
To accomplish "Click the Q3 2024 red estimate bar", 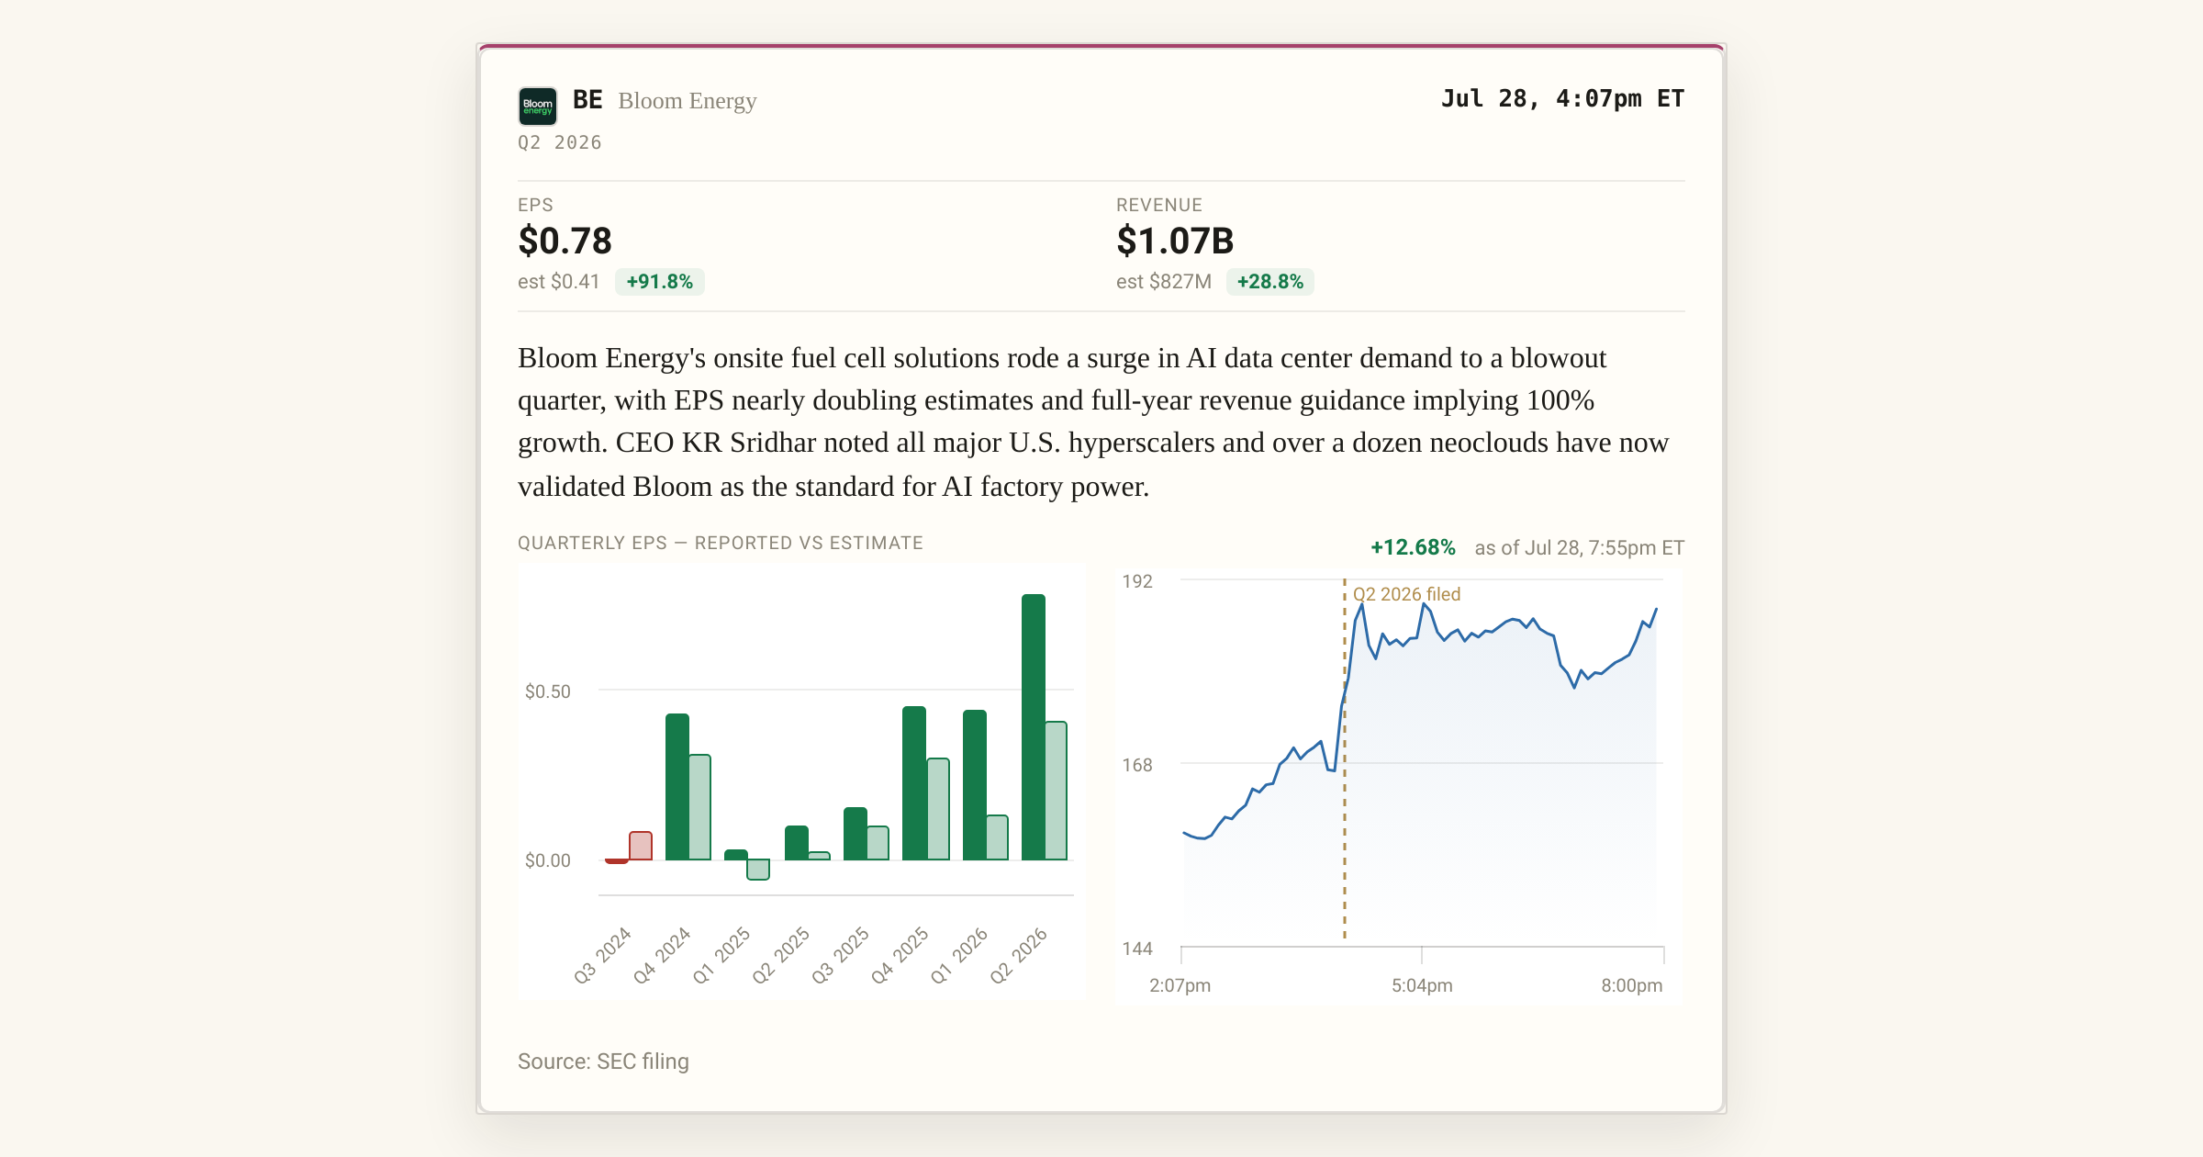I will [x=641, y=846].
